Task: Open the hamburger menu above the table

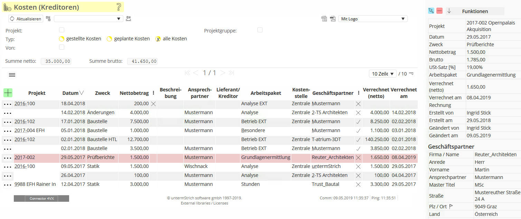Action: pyautogui.click(x=12, y=75)
